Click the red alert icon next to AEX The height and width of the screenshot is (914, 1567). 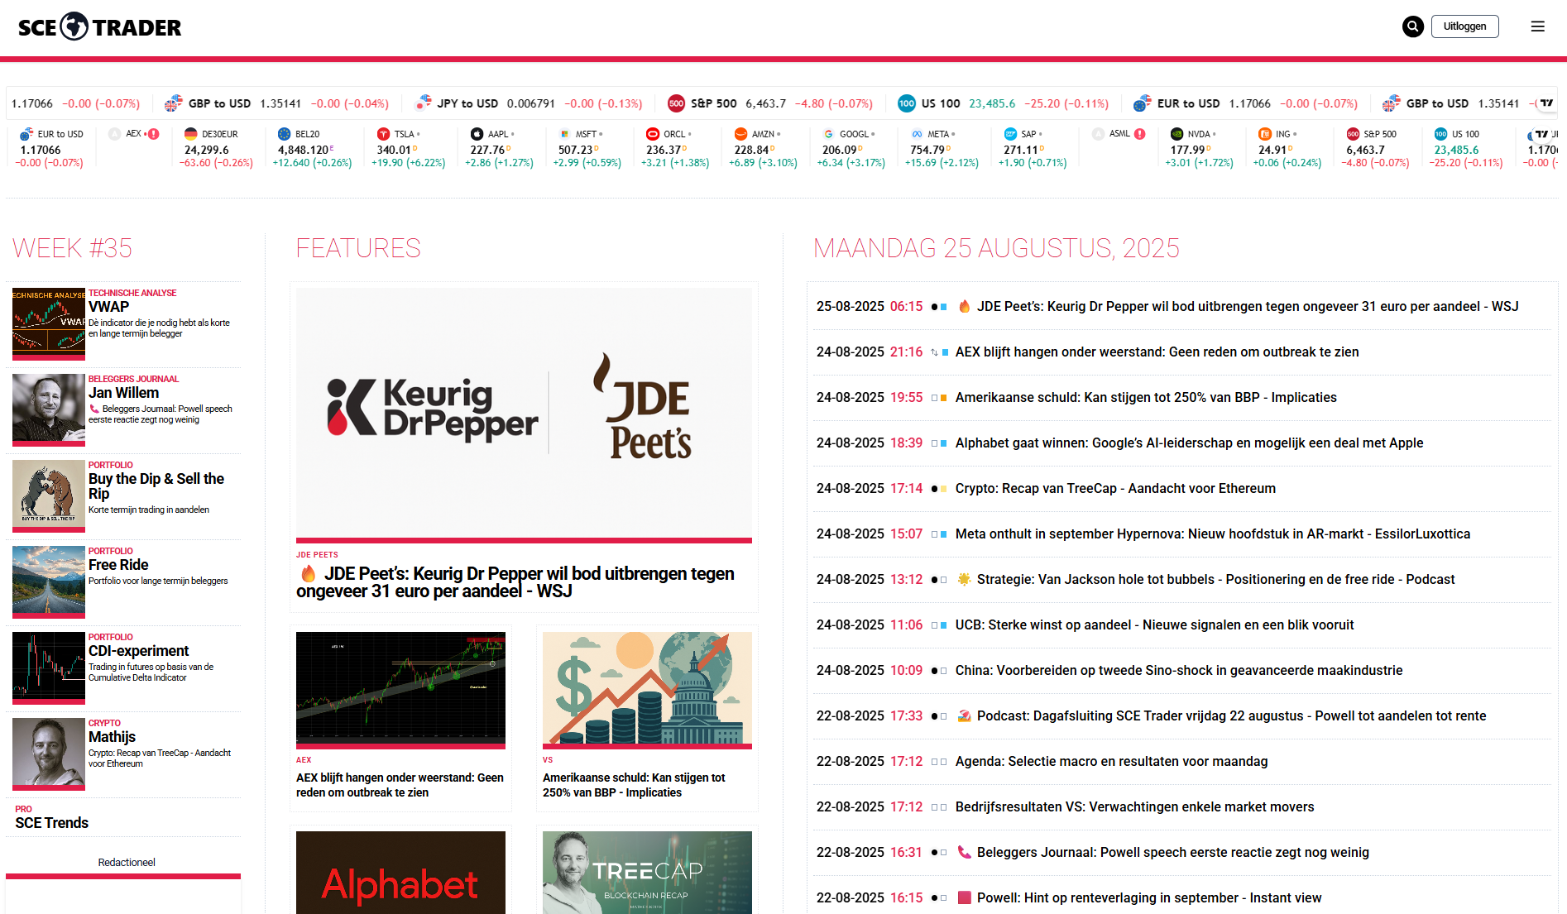pos(153,134)
